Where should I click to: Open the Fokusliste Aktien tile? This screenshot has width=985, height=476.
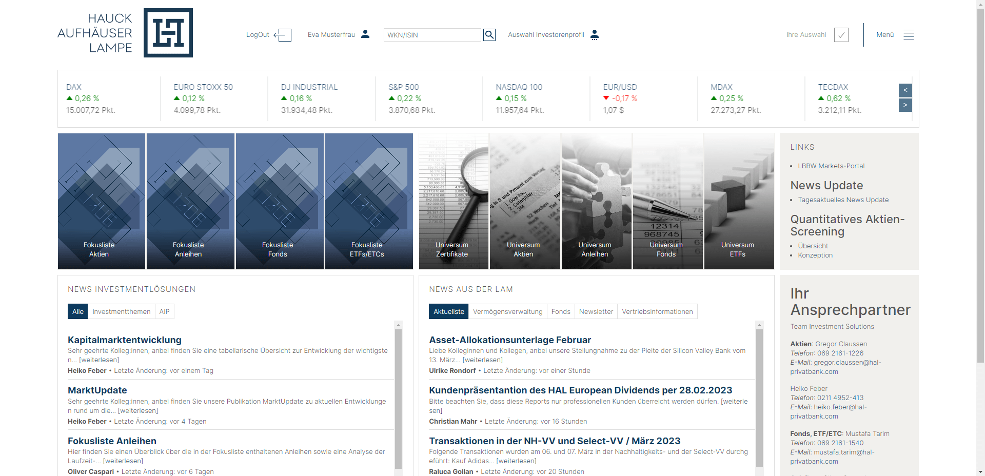pyautogui.click(x=102, y=201)
